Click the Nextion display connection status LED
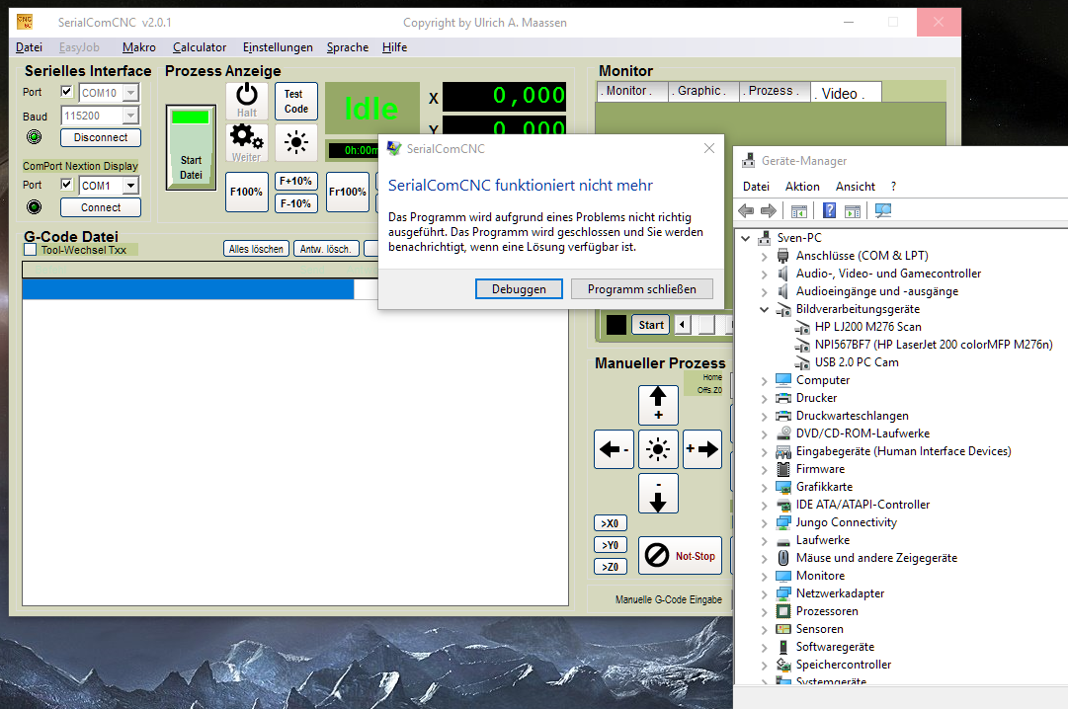The image size is (1068, 709). [x=34, y=207]
